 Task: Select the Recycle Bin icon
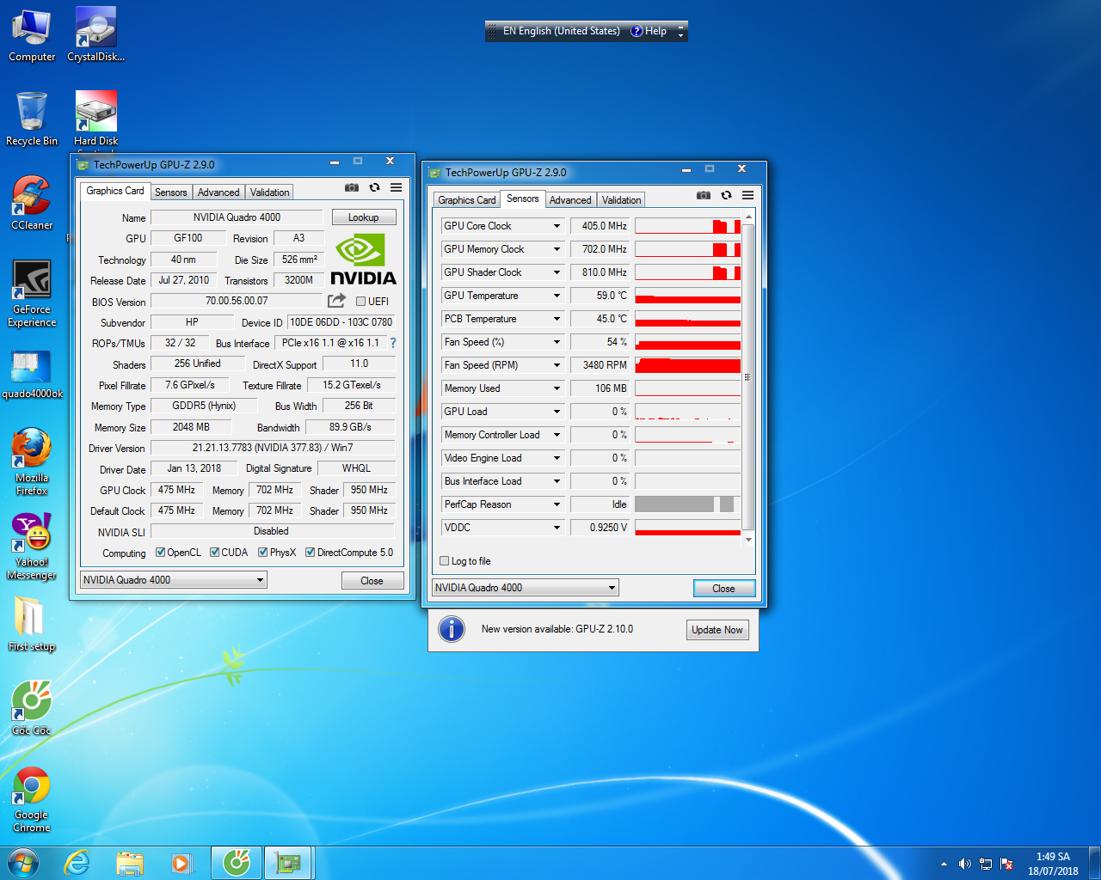click(x=32, y=119)
